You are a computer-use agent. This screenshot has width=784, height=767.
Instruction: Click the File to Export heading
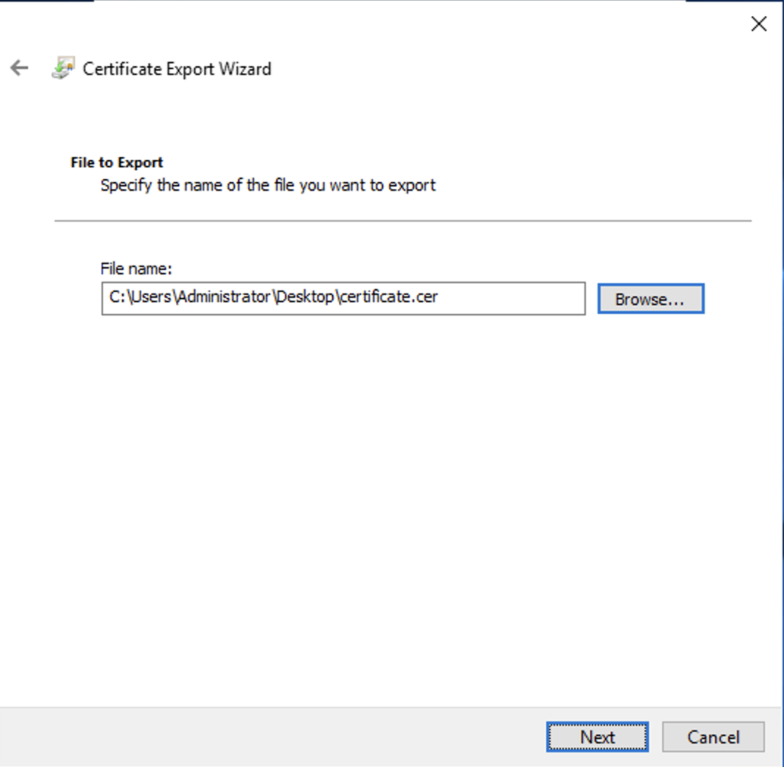(116, 162)
